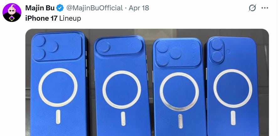Click the Majin Bu display name
278x136 pixels.
[40, 8]
